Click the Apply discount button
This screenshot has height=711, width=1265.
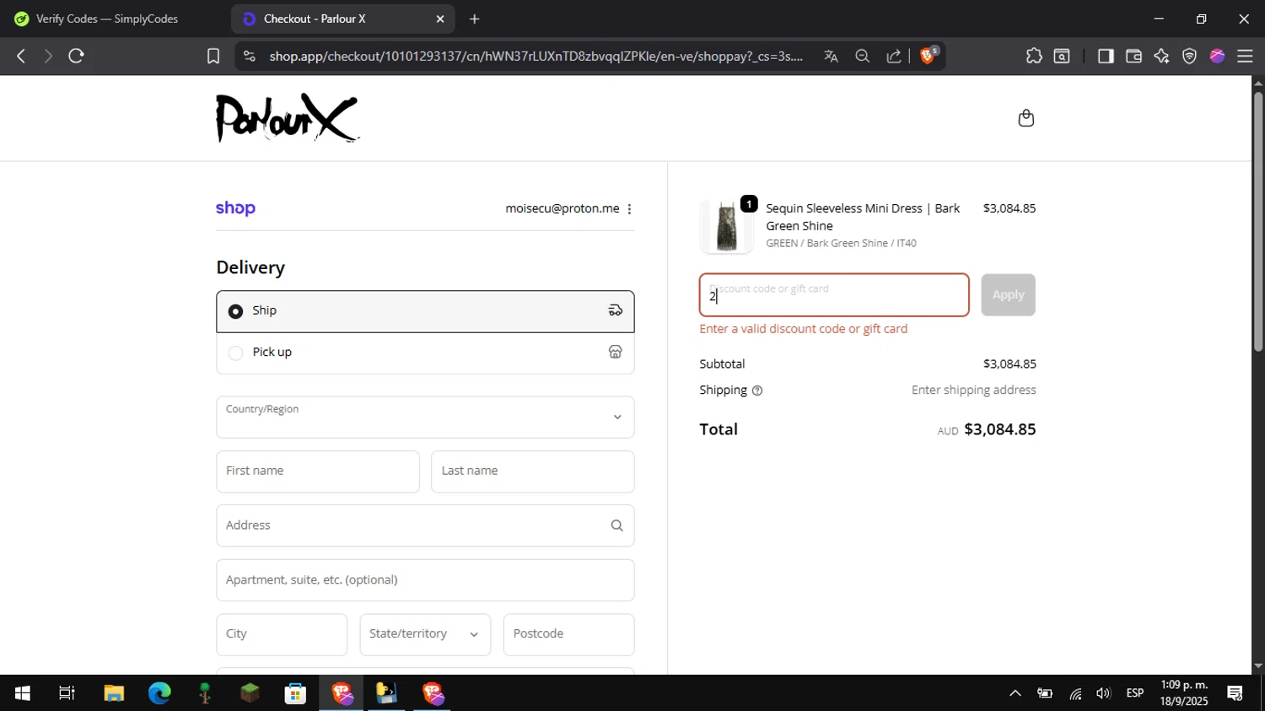[1008, 295]
